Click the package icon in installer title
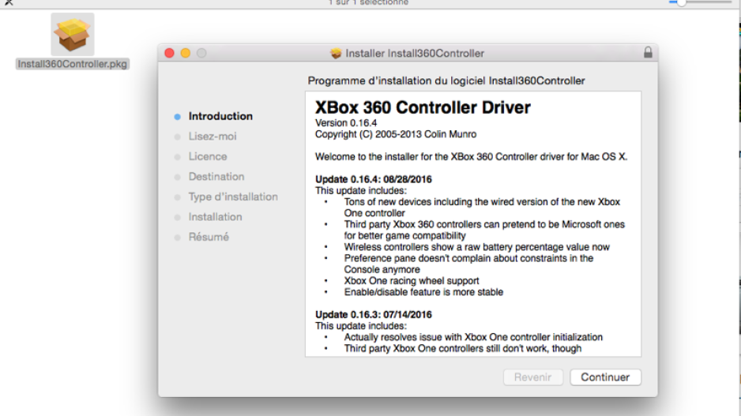The width and height of the screenshot is (741, 416). pyautogui.click(x=336, y=54)
